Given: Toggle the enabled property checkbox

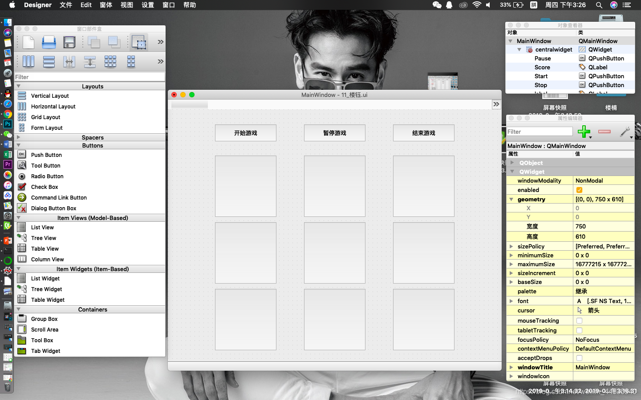Looking at the screenshot, I should [579, 190].
